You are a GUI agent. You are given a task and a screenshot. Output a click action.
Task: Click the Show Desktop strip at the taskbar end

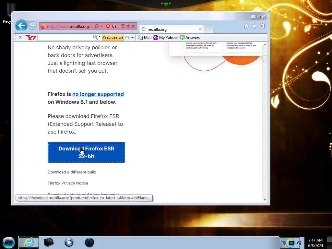[x=329, y=243]
